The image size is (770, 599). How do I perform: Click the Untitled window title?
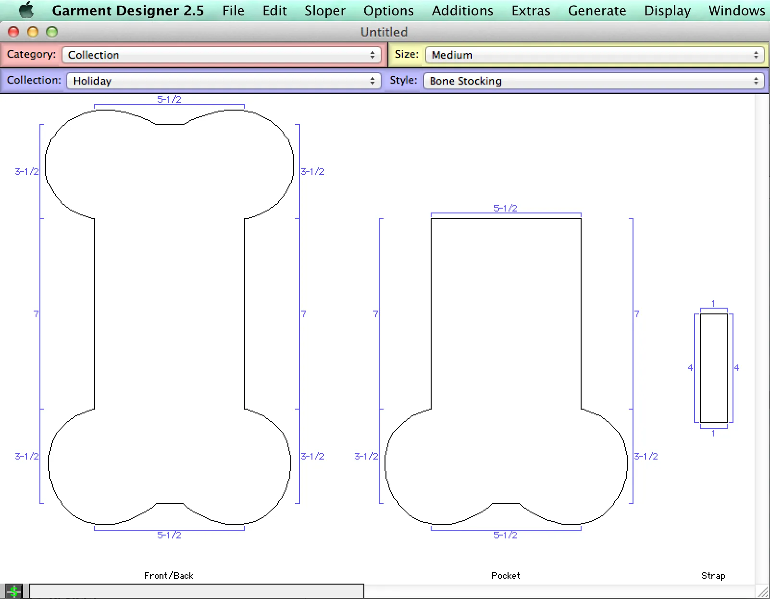pyautogui.click(x=384, y=32)
